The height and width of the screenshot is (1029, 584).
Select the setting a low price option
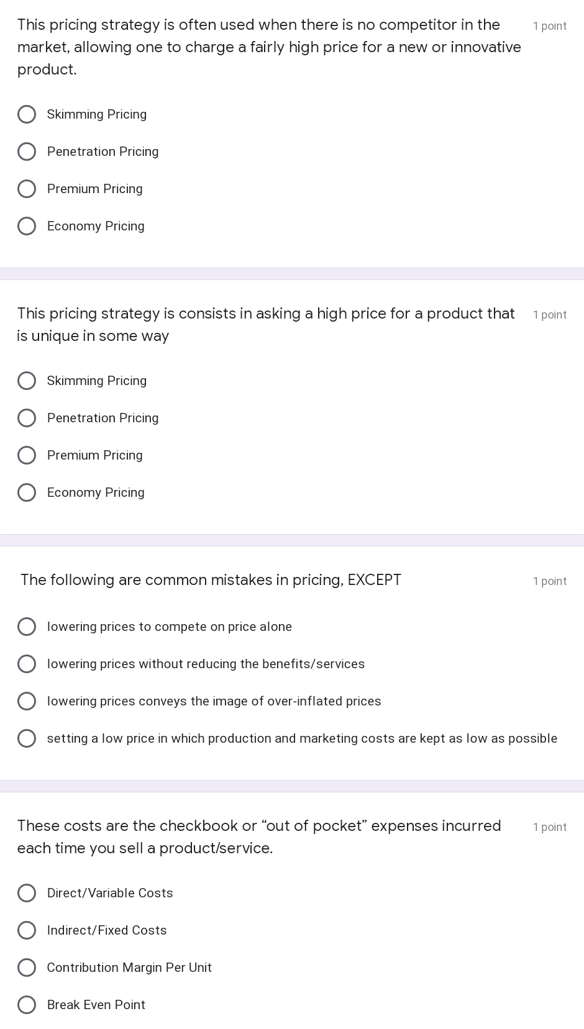27,738
